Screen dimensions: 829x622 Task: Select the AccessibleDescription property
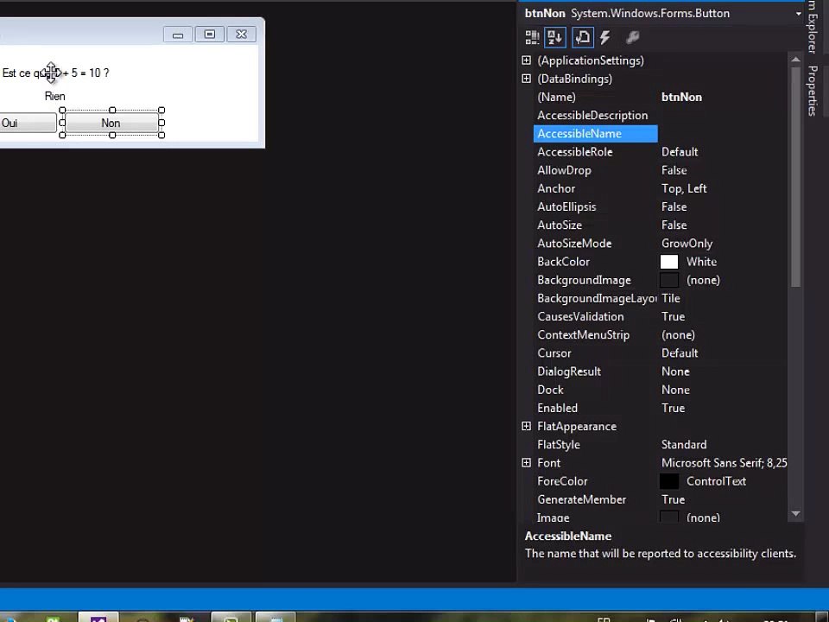tap(592, 115)
